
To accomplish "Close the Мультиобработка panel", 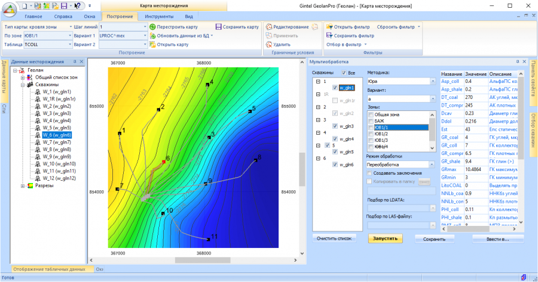I will click(524, 61).
